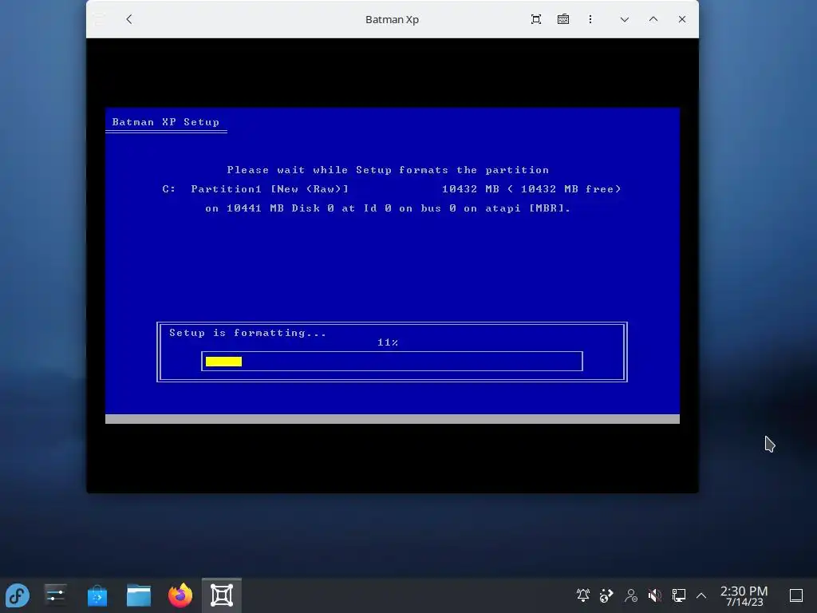This screenshot has width=817, height=613.
Task: Click the 11% progress percentage text
Action: click(388, 342)
